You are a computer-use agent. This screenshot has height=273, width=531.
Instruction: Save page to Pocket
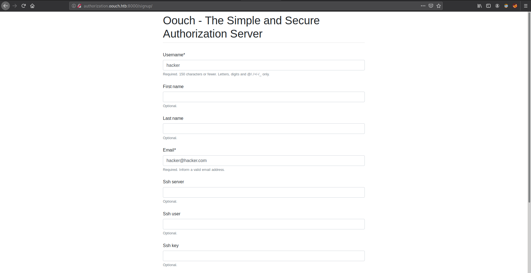431,6
